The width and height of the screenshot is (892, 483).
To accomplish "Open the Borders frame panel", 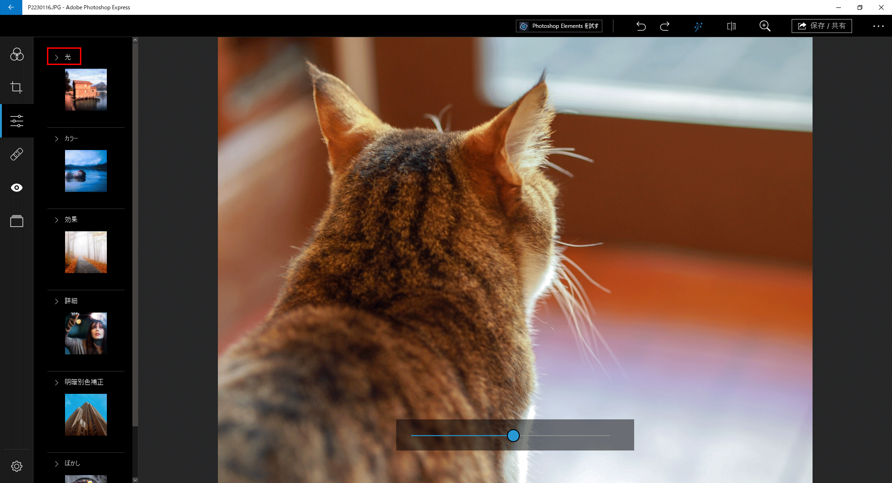I will pos(17,221).
